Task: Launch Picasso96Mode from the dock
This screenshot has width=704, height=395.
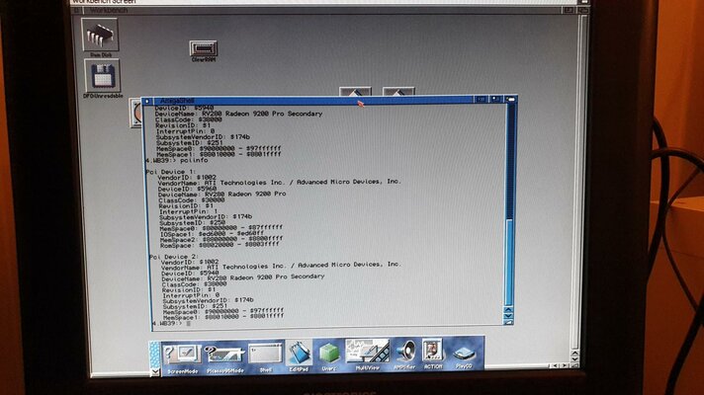Action: pyautogui.click(x=223, y=353)
